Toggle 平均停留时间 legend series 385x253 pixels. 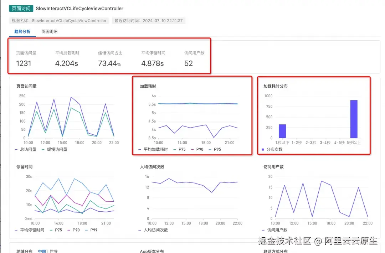30,230
